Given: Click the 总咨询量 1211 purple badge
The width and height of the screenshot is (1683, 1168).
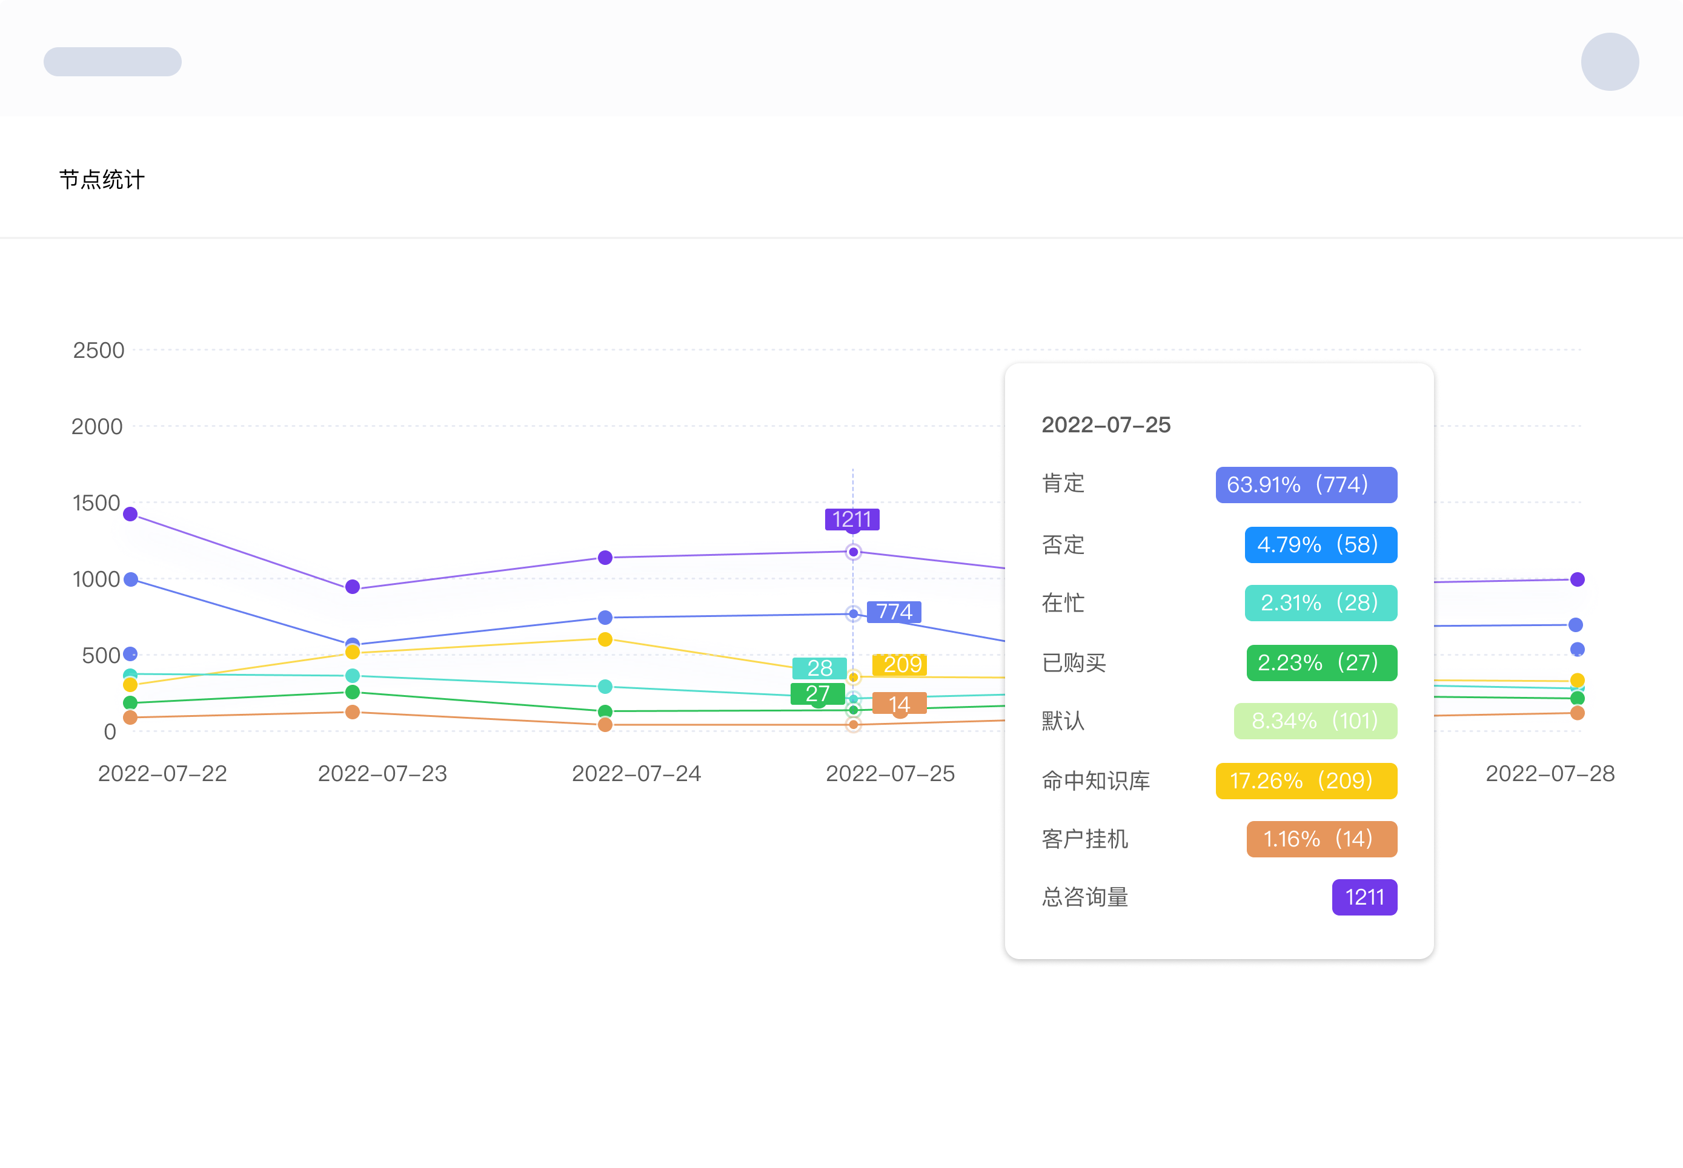Looking at the screenshot, I should pos(1364,897).
